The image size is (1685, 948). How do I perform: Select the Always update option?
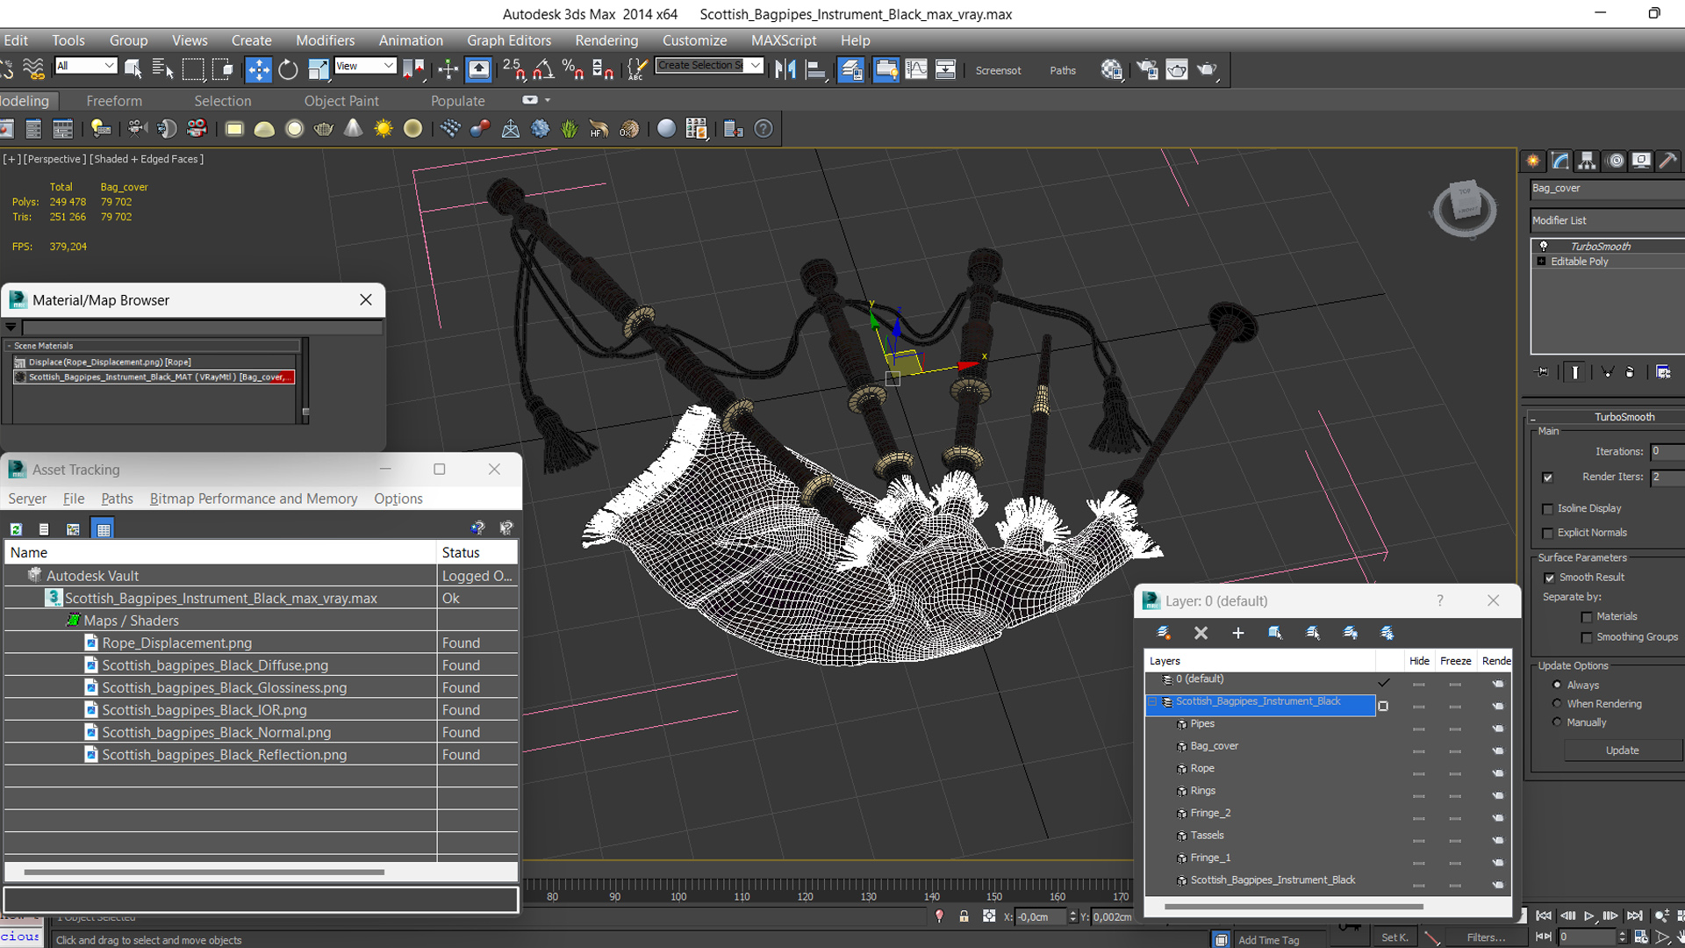tap(1558, 685)
